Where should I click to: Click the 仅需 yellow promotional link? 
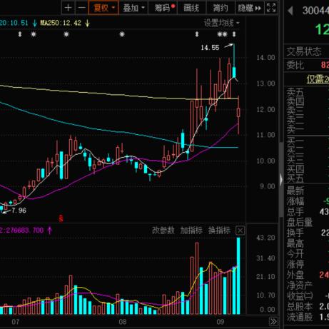point(318,79)
